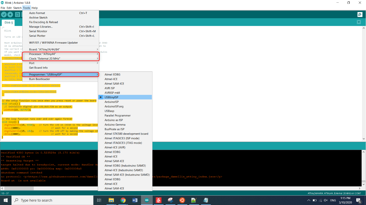Switch to Microsoft Word on the taskbar
Image resolution: width=366 pixels, height=205 pixels.
(135, 200)
